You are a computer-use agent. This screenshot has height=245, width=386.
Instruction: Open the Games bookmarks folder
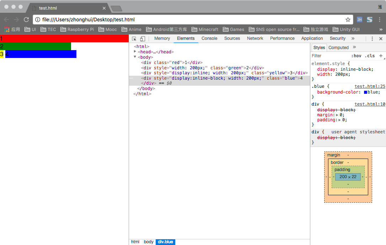coord(234,30)
